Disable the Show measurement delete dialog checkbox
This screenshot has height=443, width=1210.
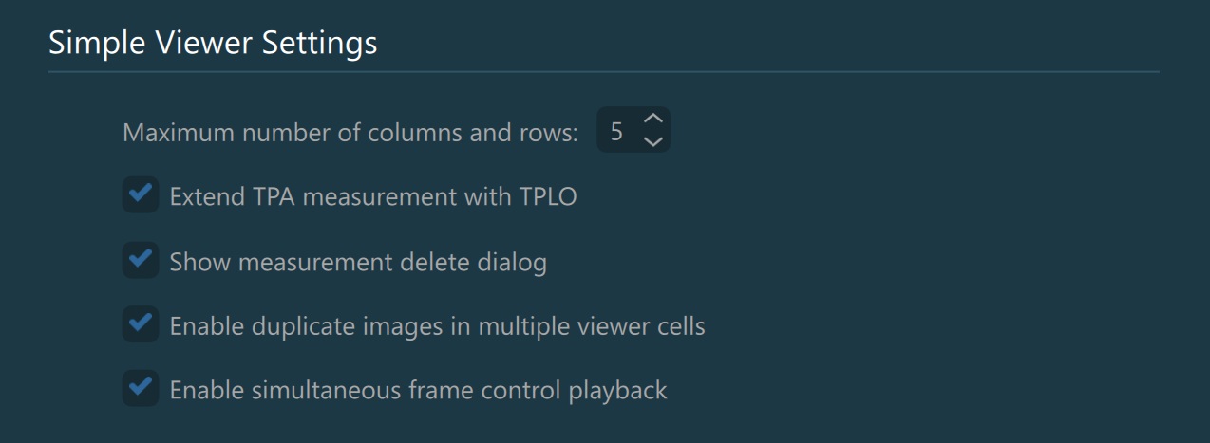(141, 260)
